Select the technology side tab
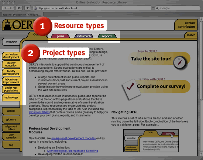The height and width of the screenshot is (160, 203). [11, 98]
